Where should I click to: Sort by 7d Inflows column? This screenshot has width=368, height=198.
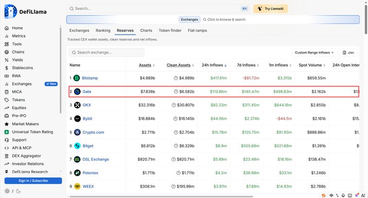click(248, 65)
